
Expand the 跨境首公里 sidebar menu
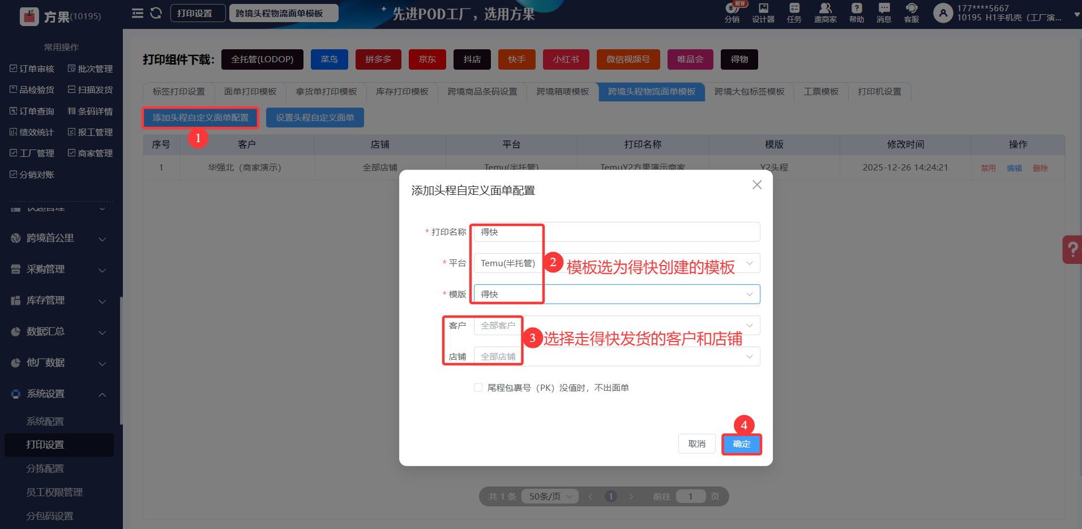59,238
